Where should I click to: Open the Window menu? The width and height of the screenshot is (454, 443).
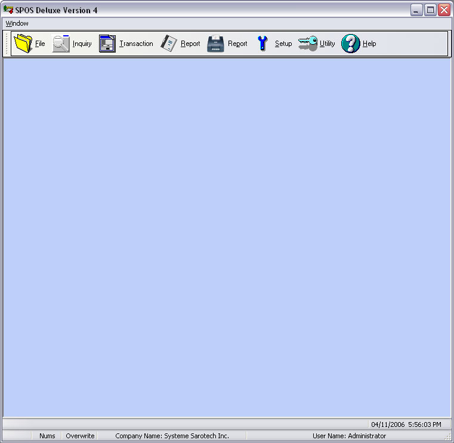17,23
